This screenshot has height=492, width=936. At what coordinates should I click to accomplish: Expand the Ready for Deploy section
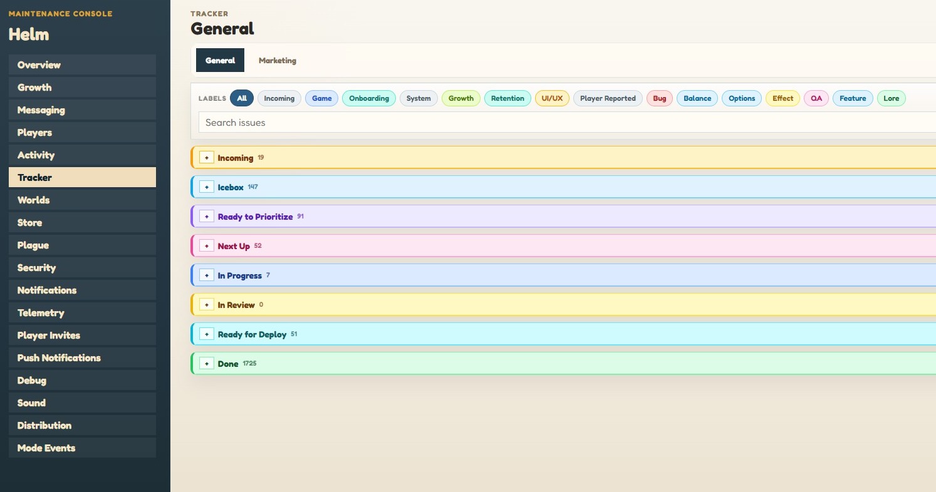[x=207, y=334]
